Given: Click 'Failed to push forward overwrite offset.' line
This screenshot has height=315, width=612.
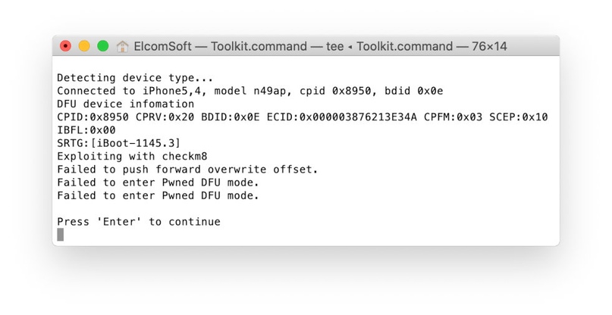Looking at the screenshot, I should 188,170.
